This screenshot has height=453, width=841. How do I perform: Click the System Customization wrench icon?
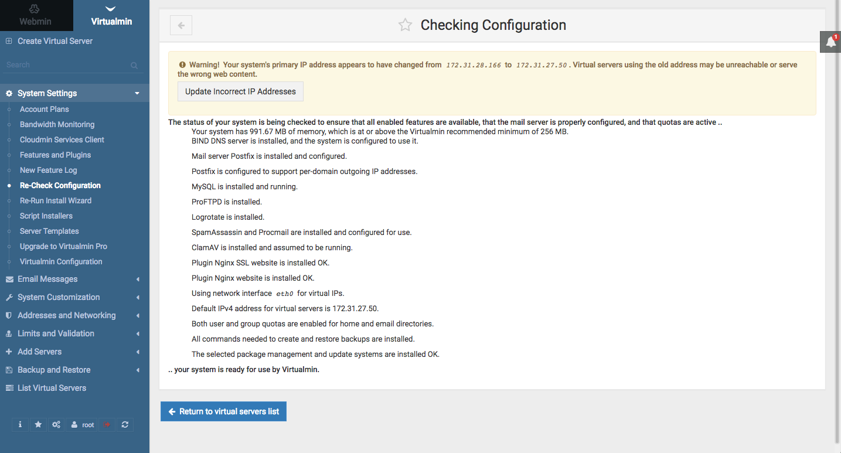(x=9, y=297)
